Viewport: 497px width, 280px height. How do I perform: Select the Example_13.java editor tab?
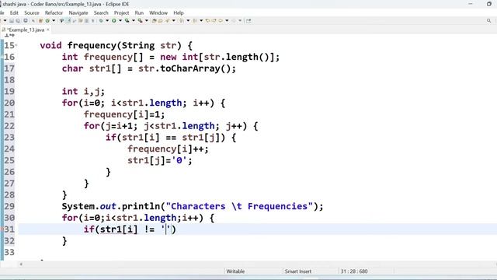click(x=26, y=30)
